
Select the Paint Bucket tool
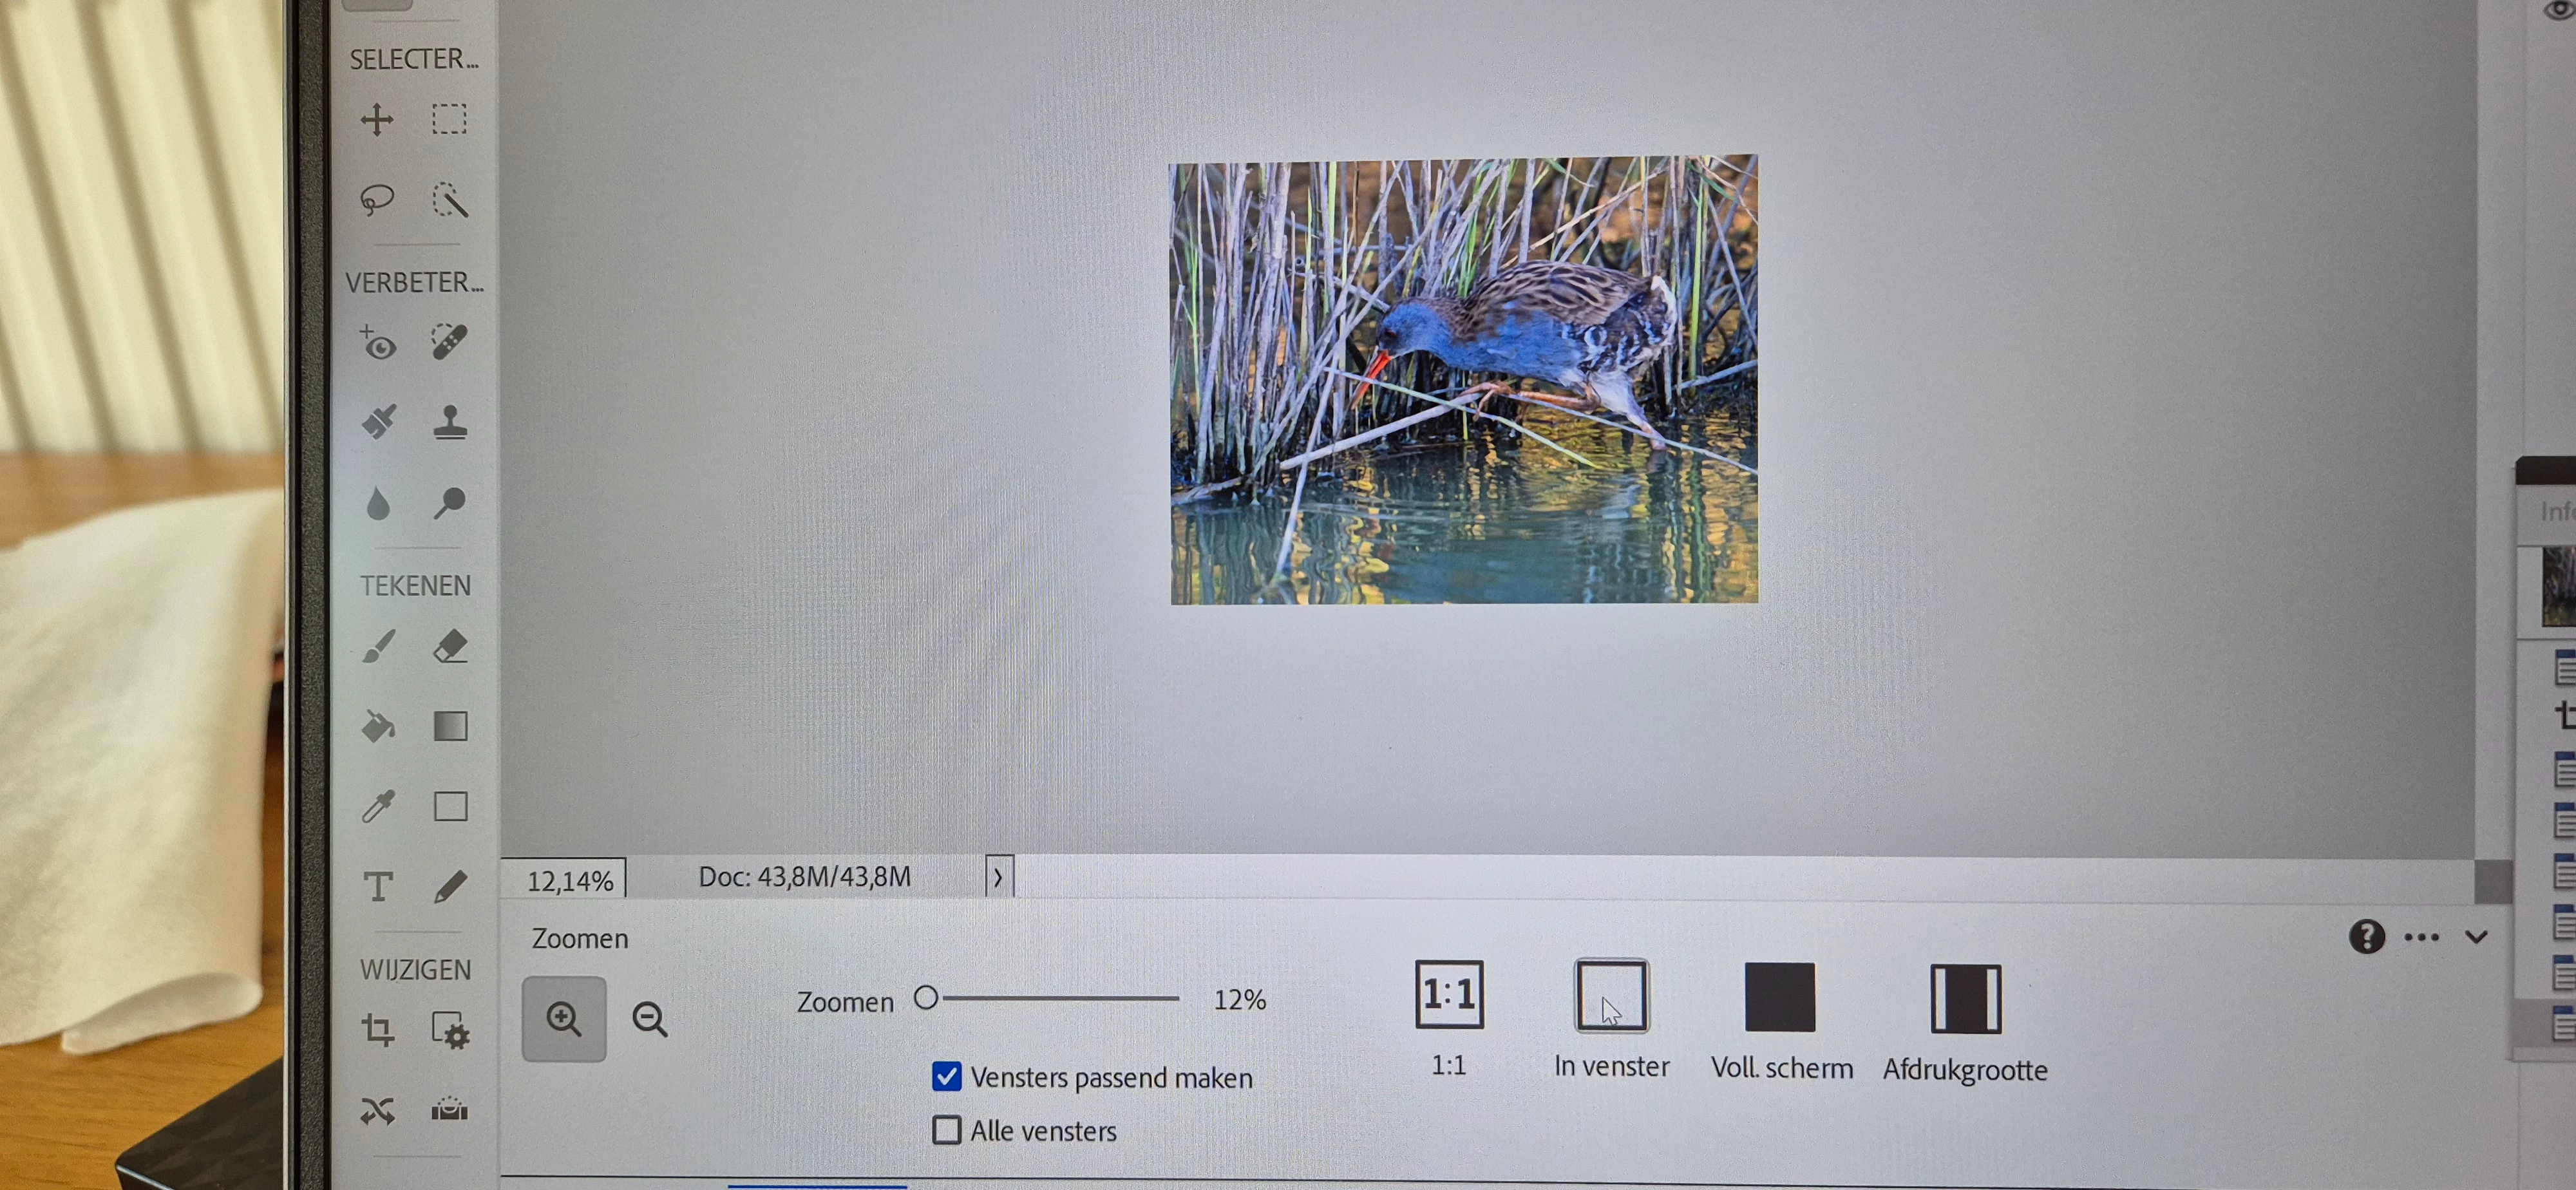378,727
